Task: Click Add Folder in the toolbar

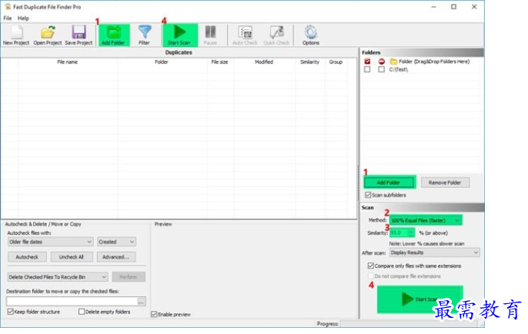Action: pos(113,35)
